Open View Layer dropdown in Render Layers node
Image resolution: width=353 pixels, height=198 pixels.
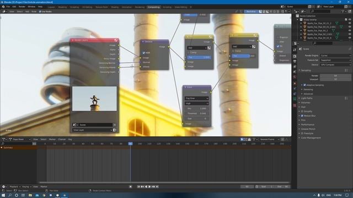click(x=92, y=130)
